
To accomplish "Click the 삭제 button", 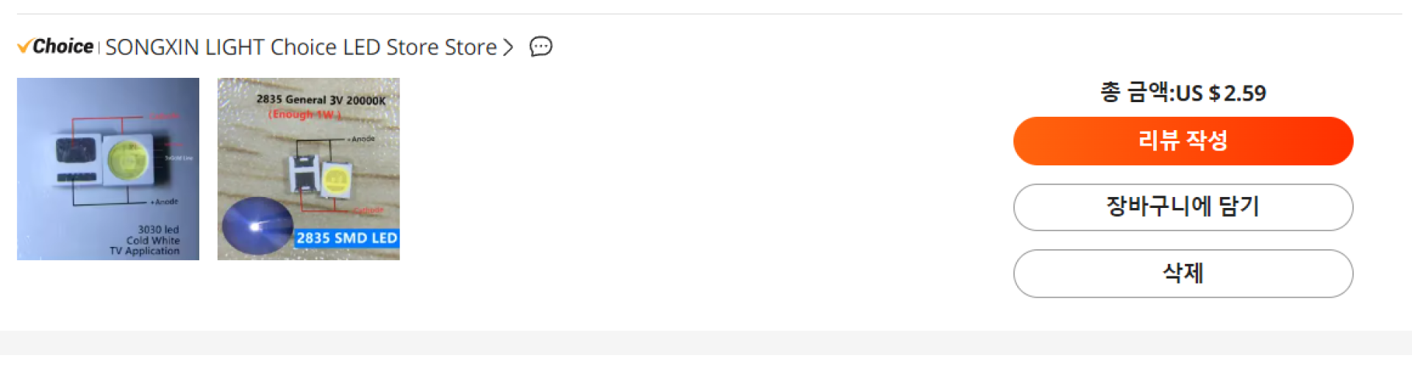I will pyautogui.click(x=1183, y=273).
